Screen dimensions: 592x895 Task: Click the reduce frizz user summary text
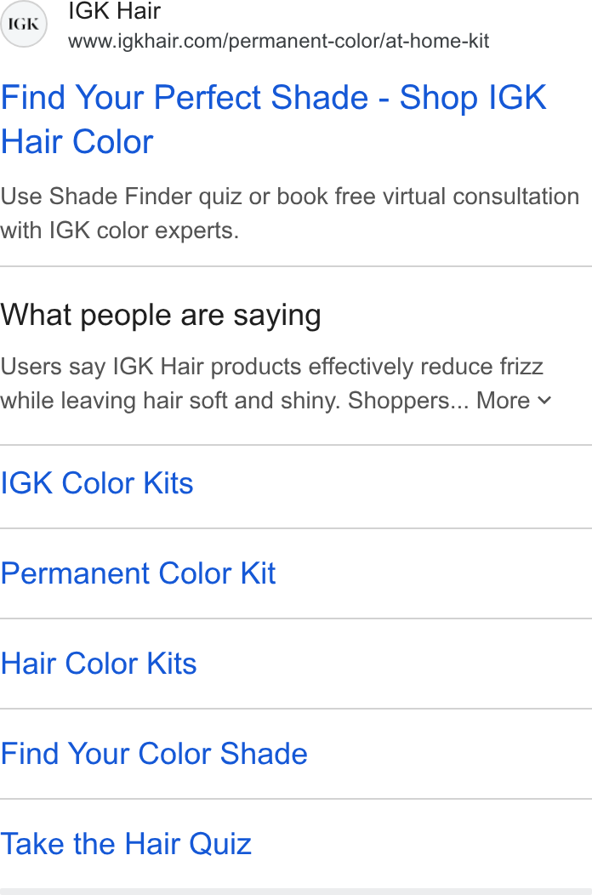pyautogui.click(x=271, y=367)
